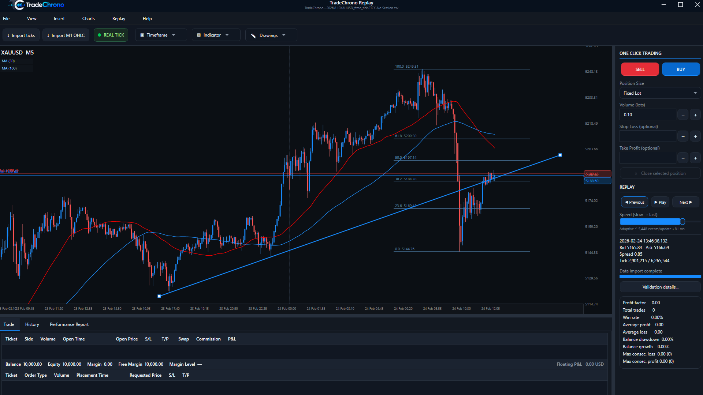Open the Drawings dropdown
This screenshot has width=703, height=395.
point(271,35)
